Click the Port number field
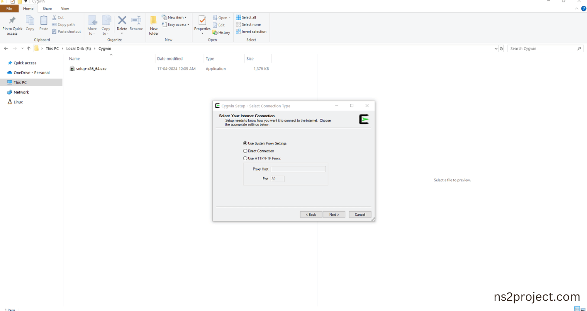The width and height of the screenshot is (587, 311). 278,179
